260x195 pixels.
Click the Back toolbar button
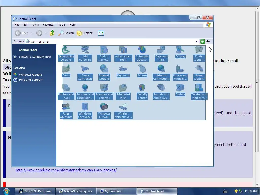pyautogui.click(x=22, y=33)
